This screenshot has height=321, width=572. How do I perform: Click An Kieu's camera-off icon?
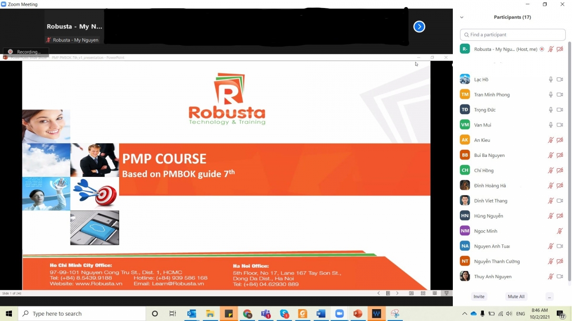[560, 140]
